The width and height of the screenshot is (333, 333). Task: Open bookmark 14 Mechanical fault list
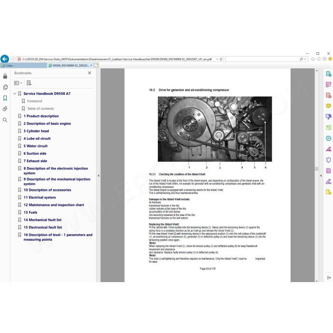pos(42,220)
